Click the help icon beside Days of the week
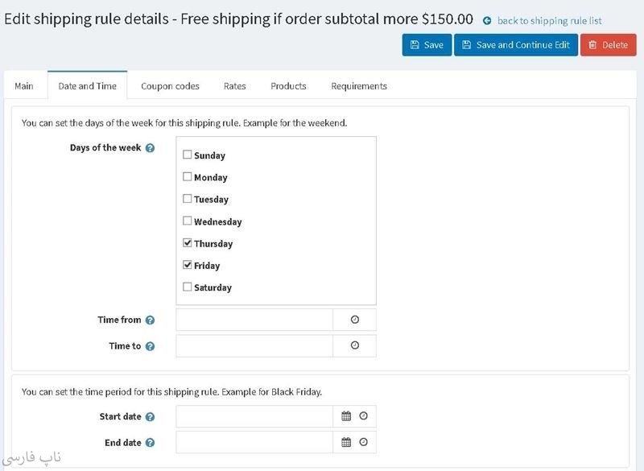 click(x=150, y=148)
